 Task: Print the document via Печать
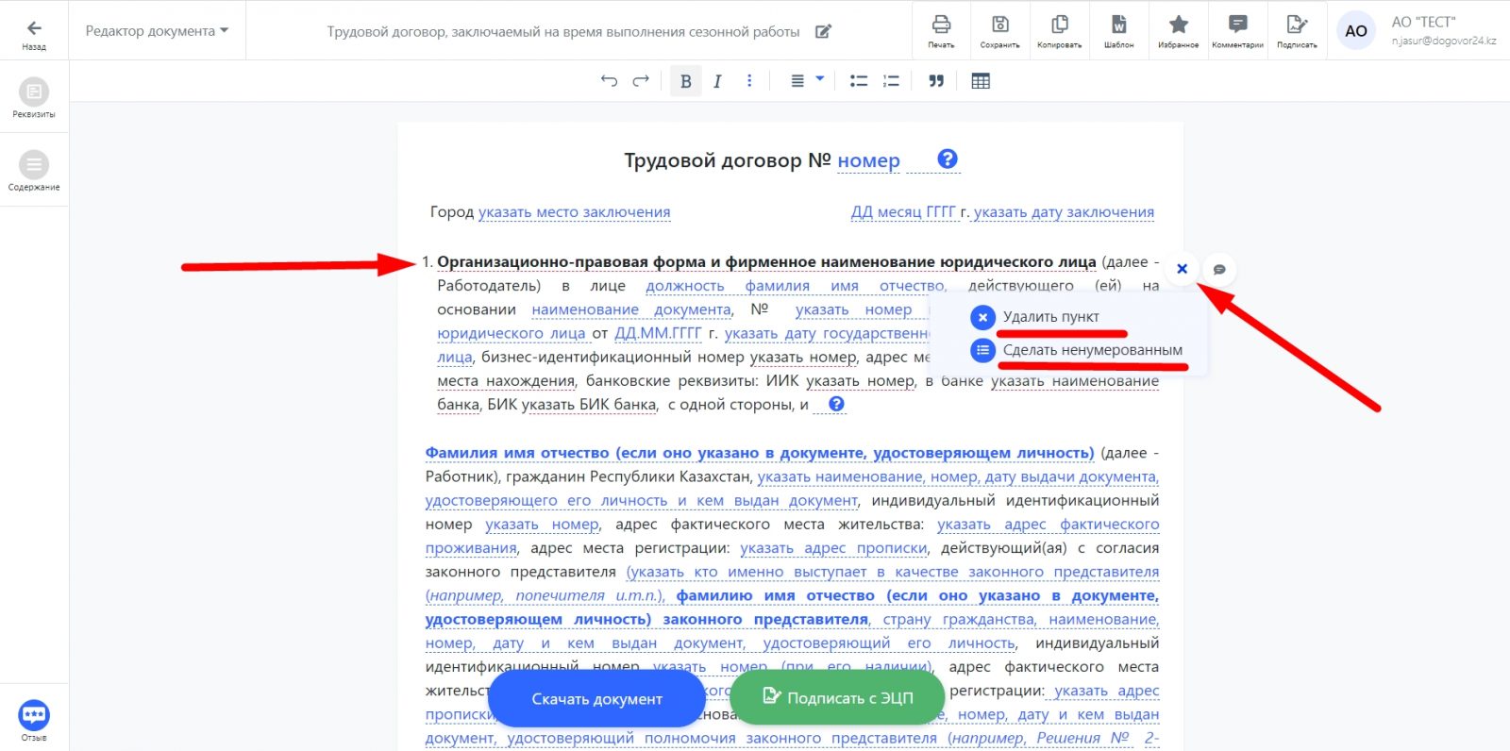941,31
